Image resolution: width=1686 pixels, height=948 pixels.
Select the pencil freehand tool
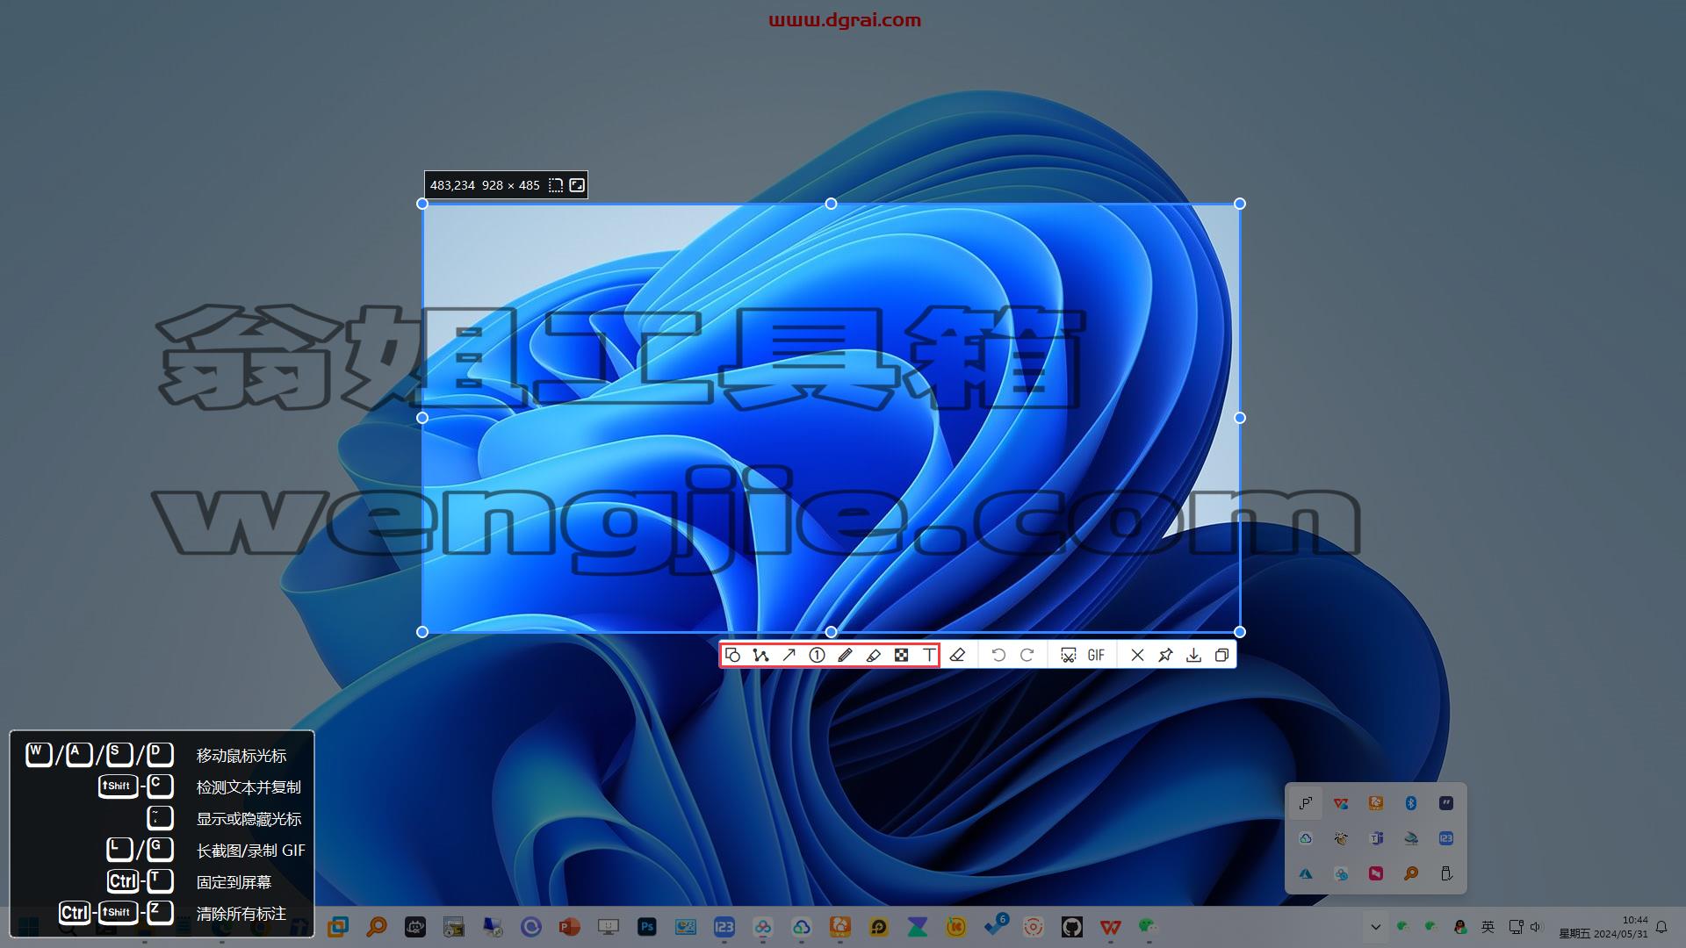(x=845, y=655)
